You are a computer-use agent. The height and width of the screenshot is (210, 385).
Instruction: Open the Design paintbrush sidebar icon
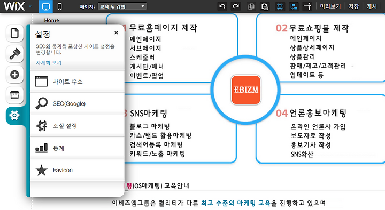point(14,54)
